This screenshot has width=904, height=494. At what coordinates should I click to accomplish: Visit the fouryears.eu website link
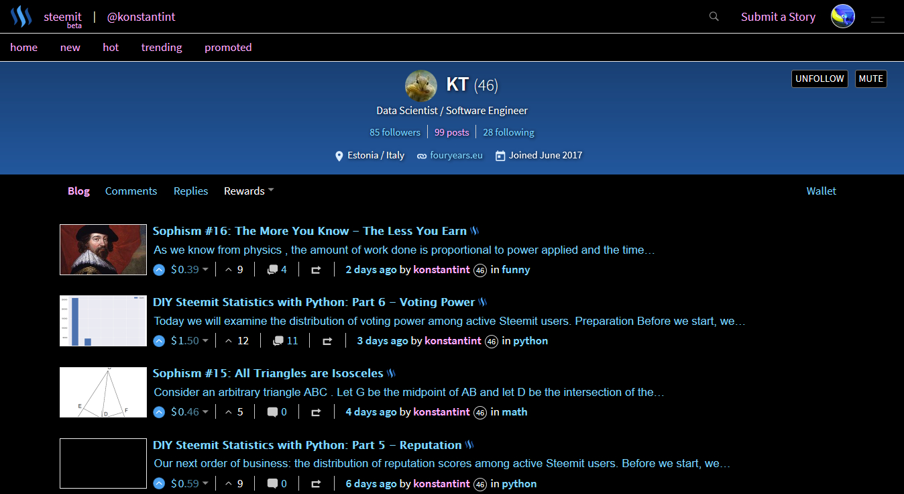click(456, 156)
